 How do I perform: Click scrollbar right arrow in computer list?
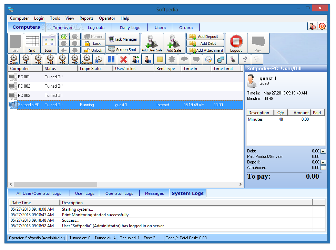click(x=241, y=184)
